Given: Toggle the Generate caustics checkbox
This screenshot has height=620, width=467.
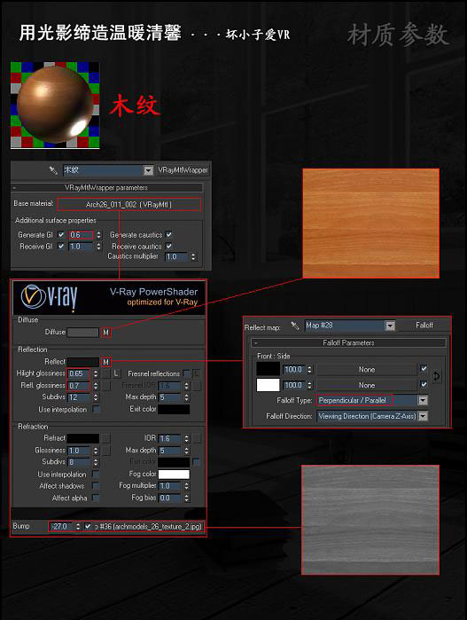Looking at the screenshot, I should 168,235.
